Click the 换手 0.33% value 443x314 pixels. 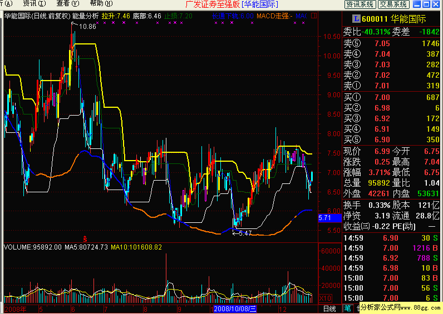click(x=380, y=205)
